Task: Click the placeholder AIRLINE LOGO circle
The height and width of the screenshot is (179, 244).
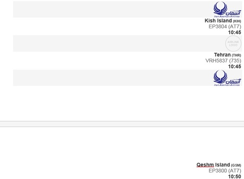Action: pos(233,43)
